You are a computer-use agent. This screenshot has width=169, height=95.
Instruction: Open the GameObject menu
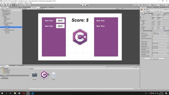(13, 3)
